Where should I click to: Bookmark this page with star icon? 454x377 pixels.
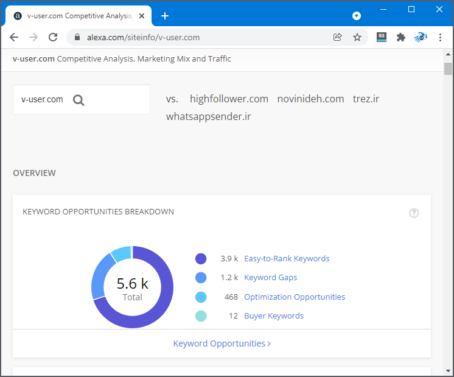357,37
